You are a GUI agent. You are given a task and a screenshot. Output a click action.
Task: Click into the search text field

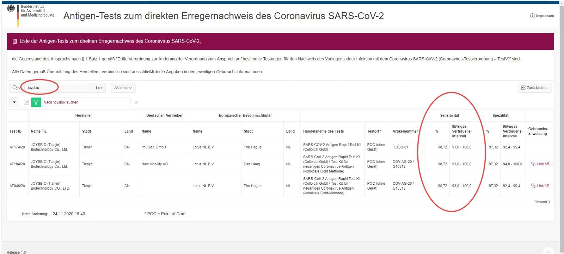[x=58, y=88]
